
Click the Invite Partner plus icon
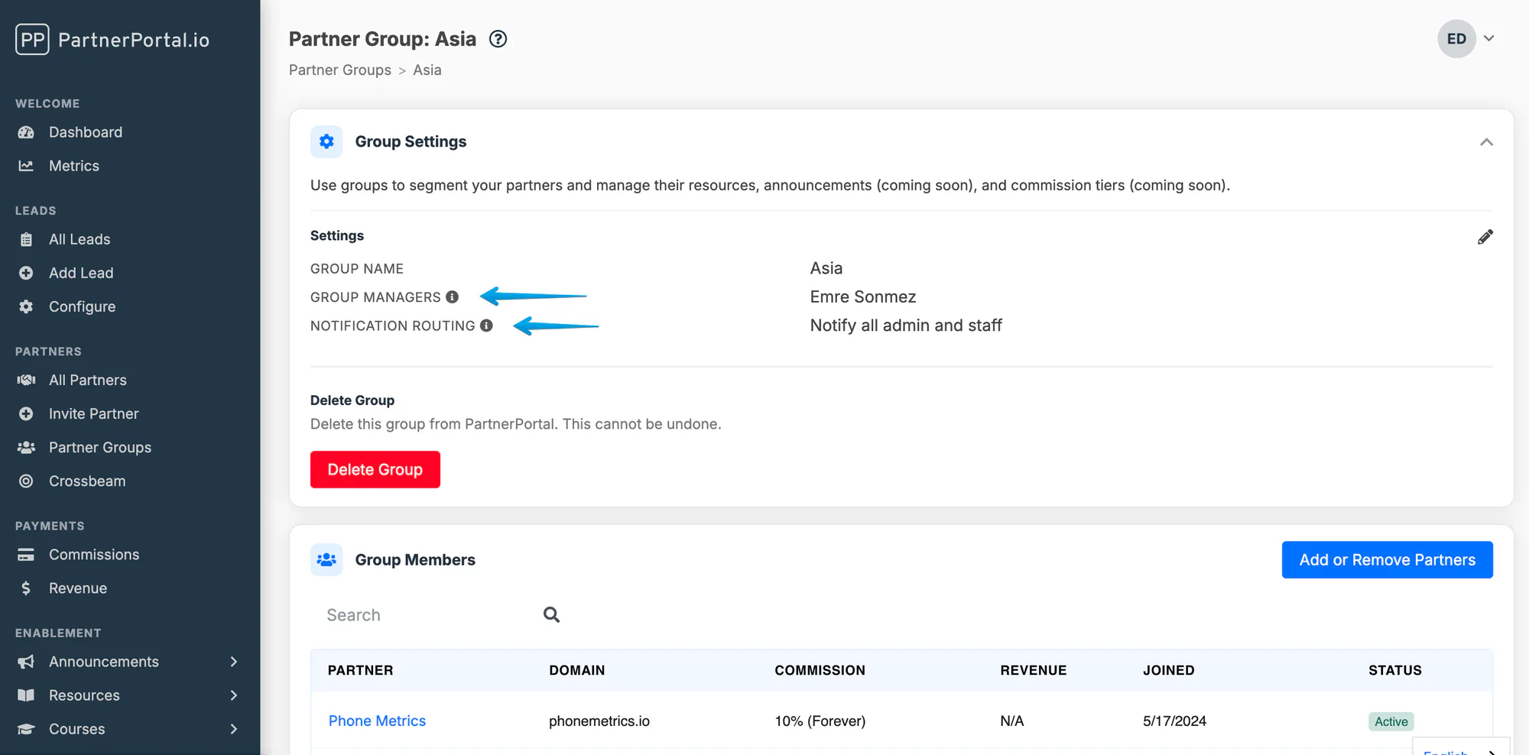(x=26, y=413)
